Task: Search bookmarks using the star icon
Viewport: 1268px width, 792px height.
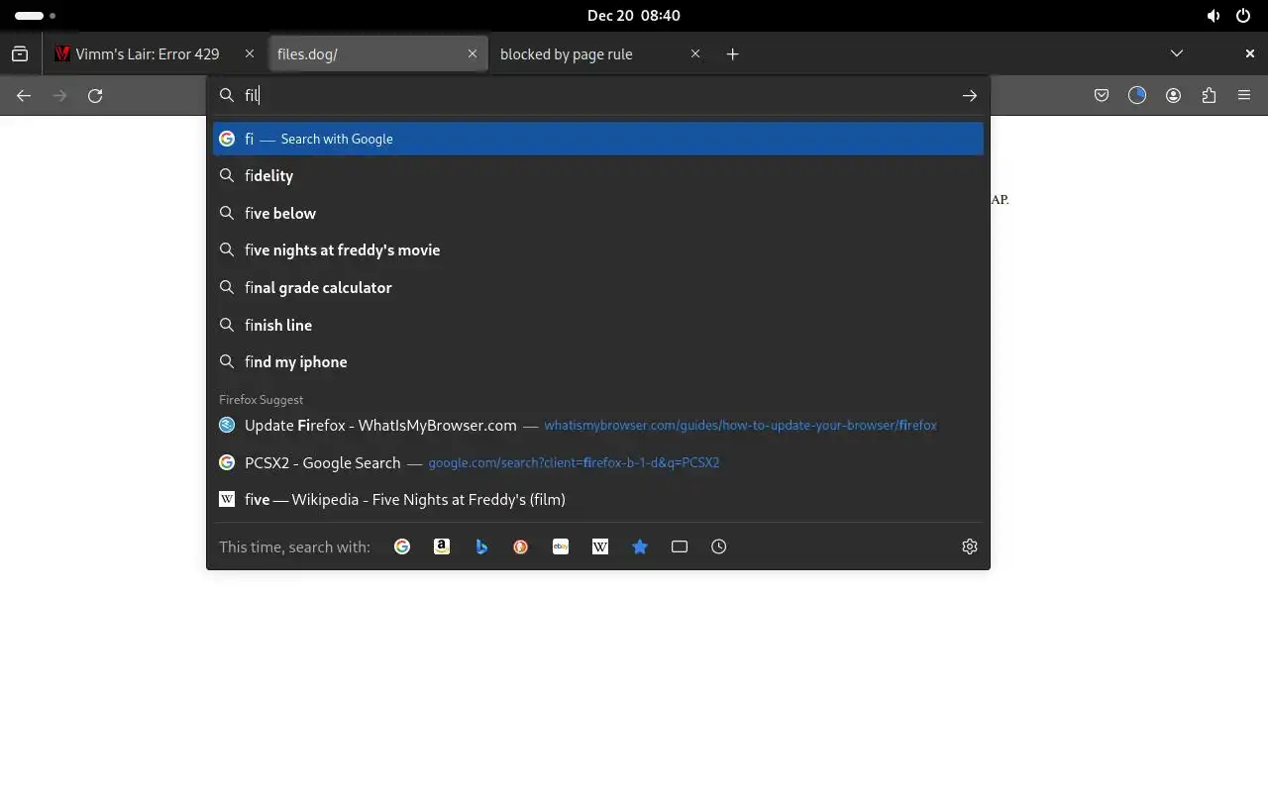Action: point(640,546)
